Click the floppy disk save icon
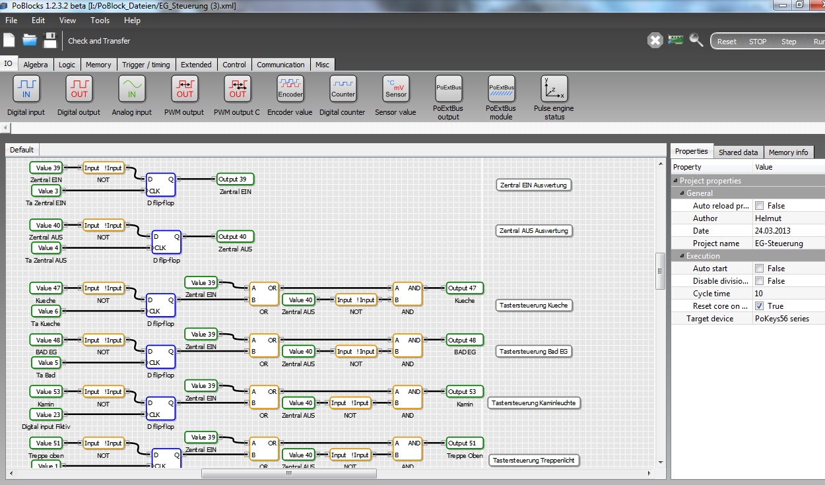Image resolution: width=825 pixels, height=485 pixels. (x=50, y=40)
